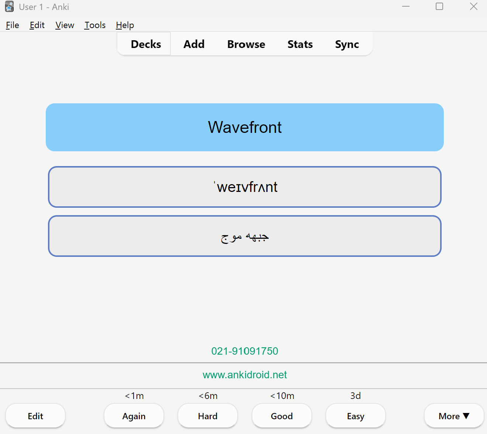Click the Anki app icon in title bar
Screen dimensions: 487x434
click(10, 7)
